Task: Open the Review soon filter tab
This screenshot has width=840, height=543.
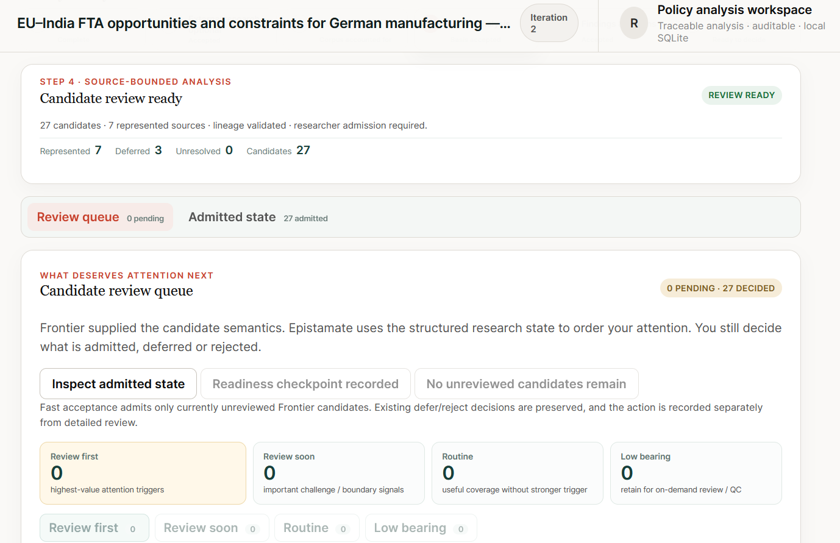Action: 212,528
